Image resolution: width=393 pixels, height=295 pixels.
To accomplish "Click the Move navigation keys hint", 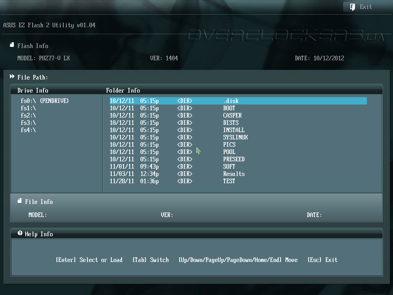I will (x=238, y=260).
